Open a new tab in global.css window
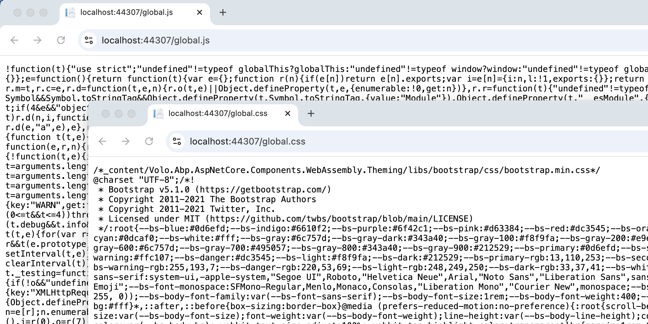 coord(311,113)
